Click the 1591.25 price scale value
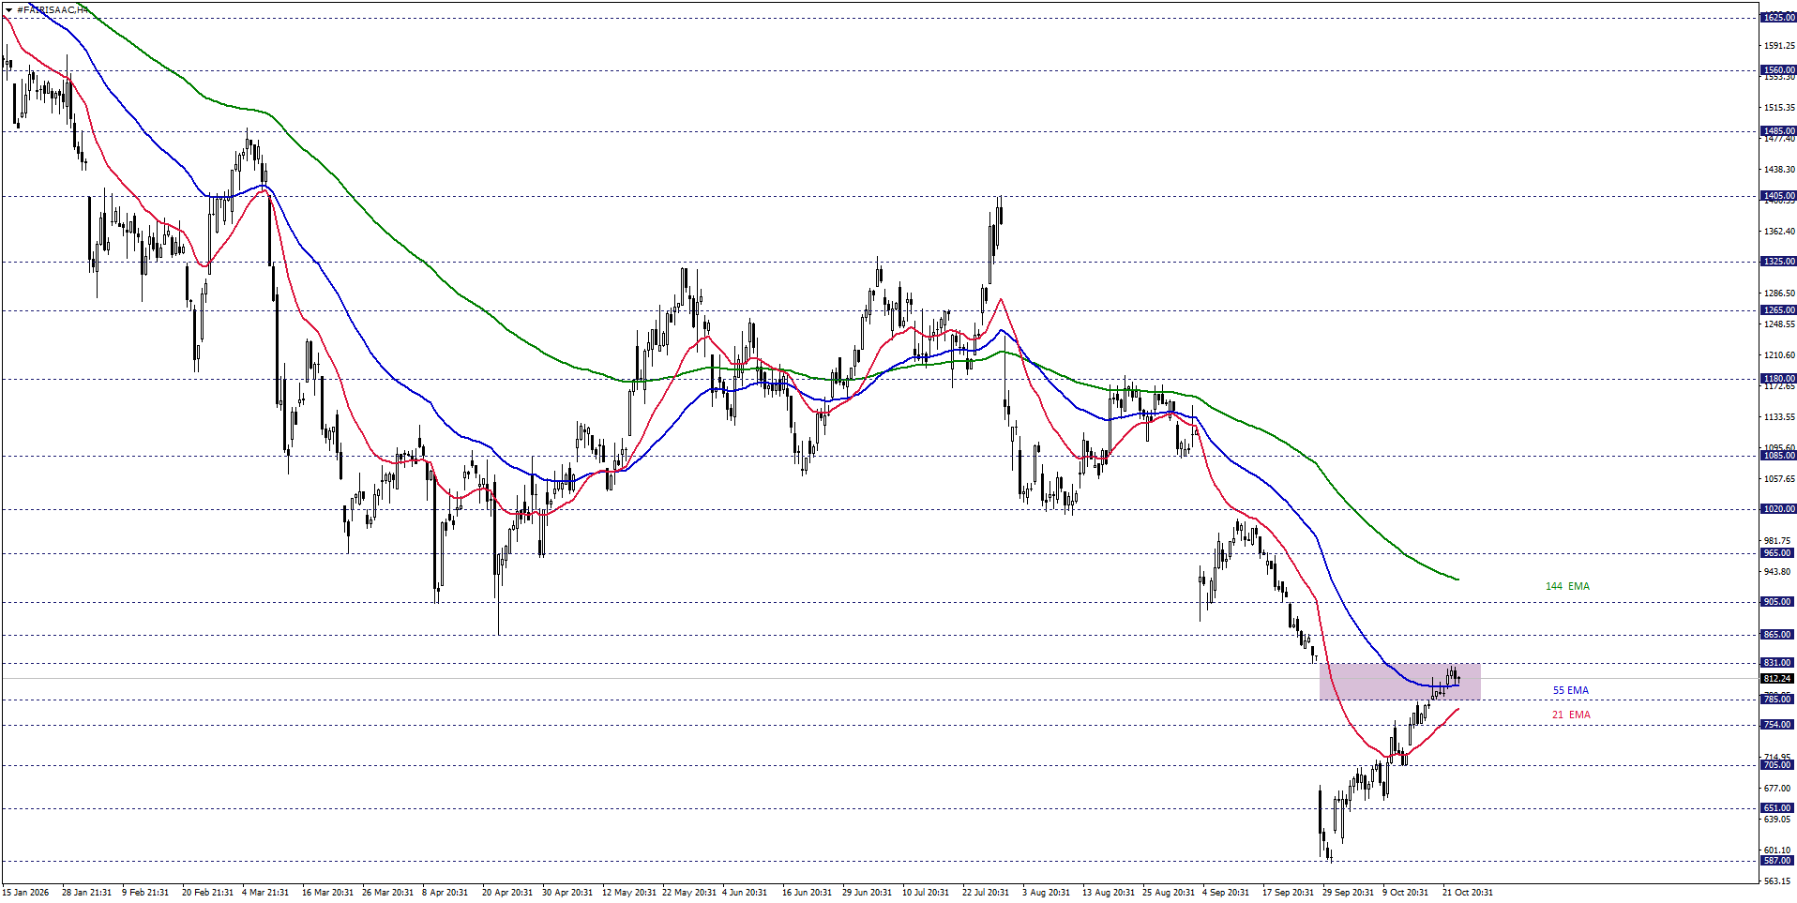1797x903 pixels. click(x=1779, y=46)
